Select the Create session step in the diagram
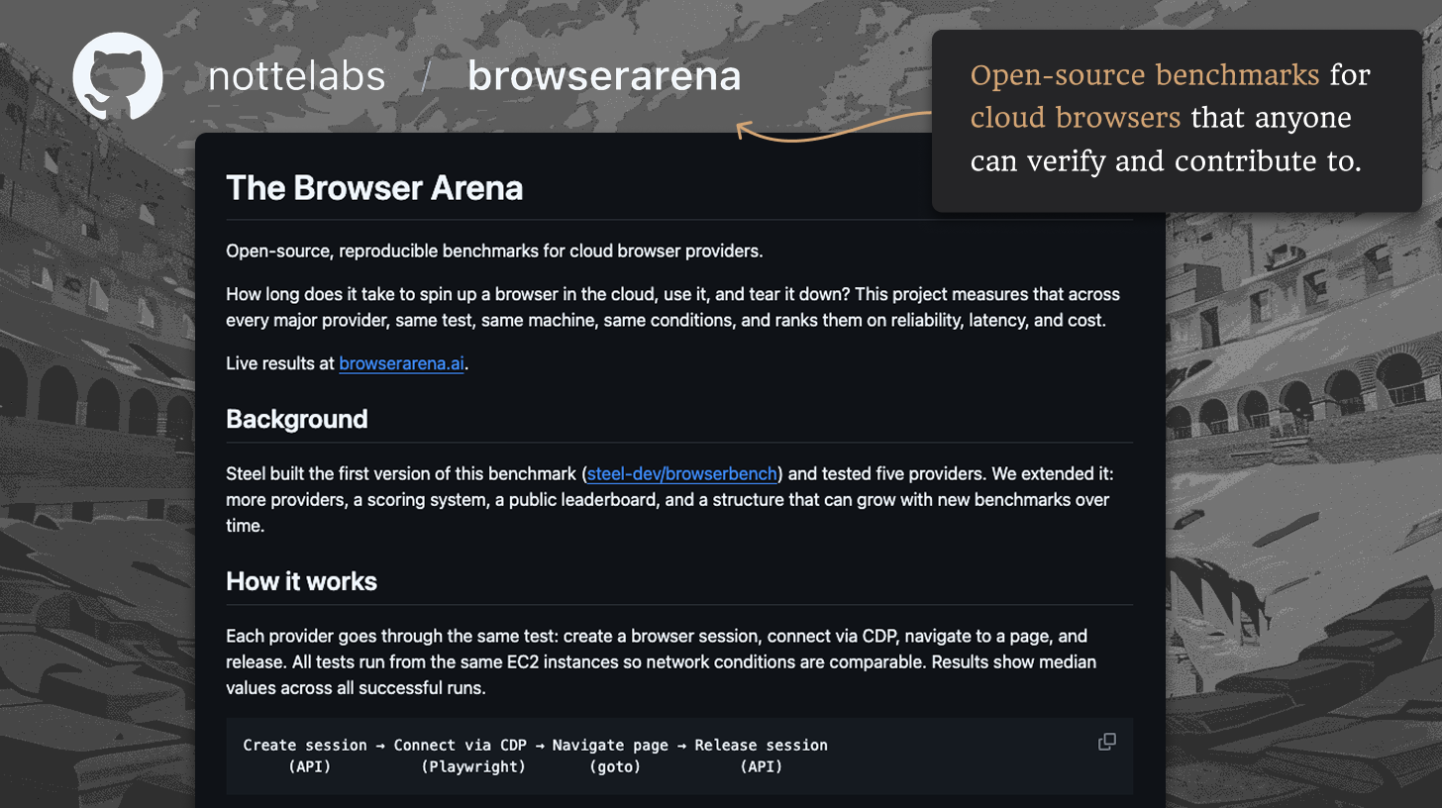 click(305, 745)
